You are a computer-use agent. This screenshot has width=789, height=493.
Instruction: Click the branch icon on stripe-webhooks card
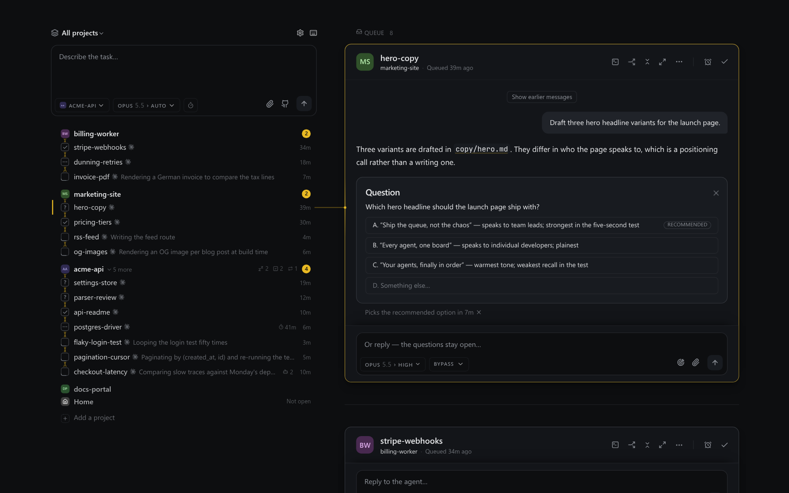coord(632,445)
